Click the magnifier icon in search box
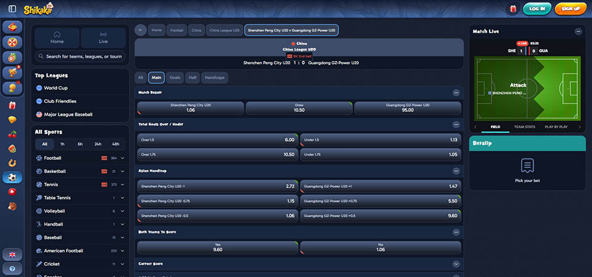Screen dimensions: 592x277 tap(41, 57)
